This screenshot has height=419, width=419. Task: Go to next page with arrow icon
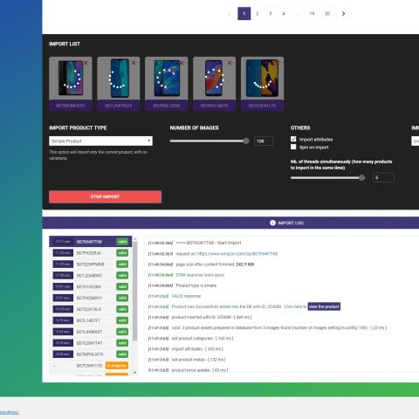343,14
